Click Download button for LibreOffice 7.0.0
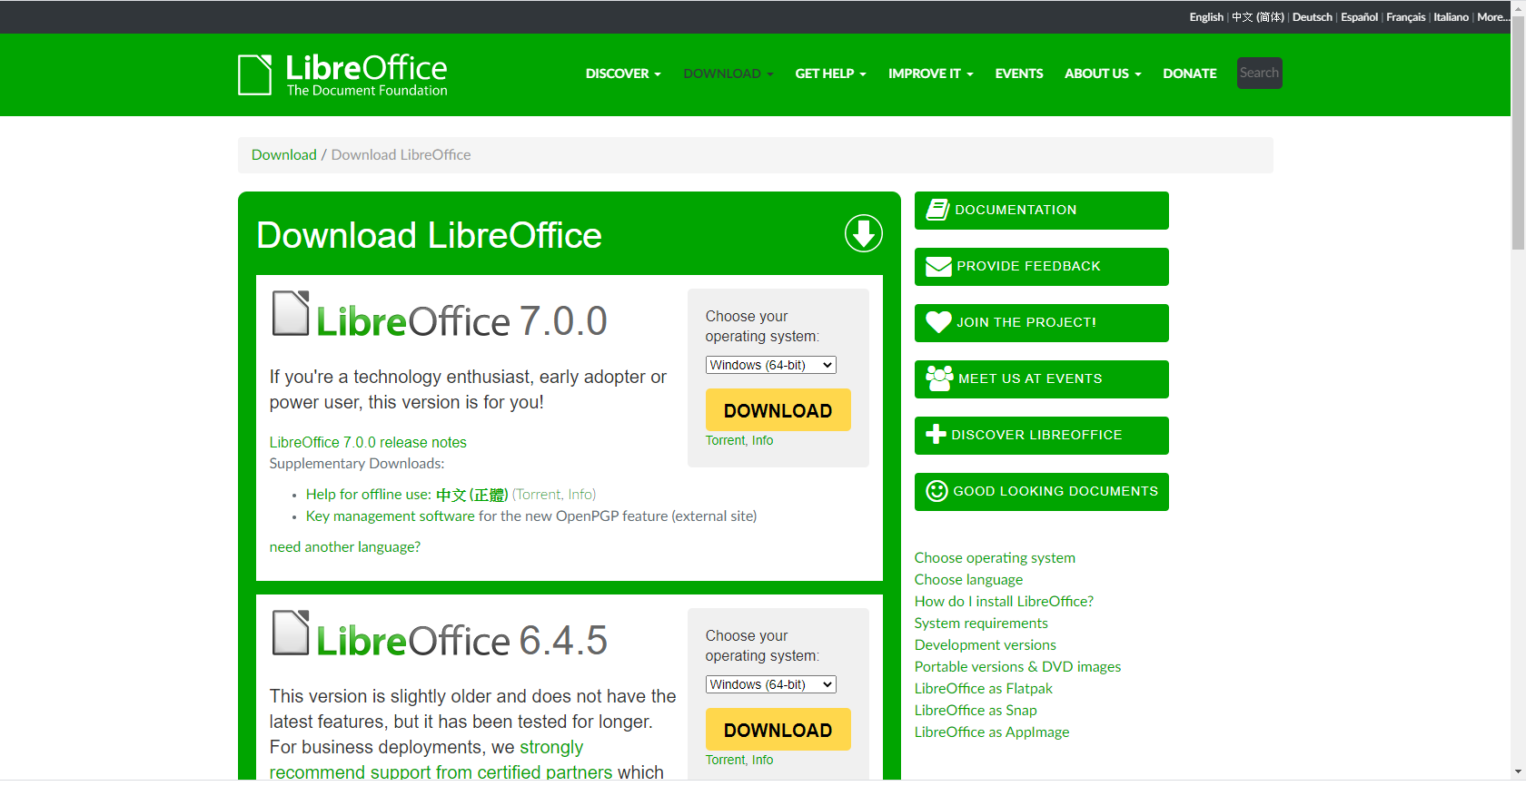The height and width of the screenshot is (786, 1526). (778, 410)
